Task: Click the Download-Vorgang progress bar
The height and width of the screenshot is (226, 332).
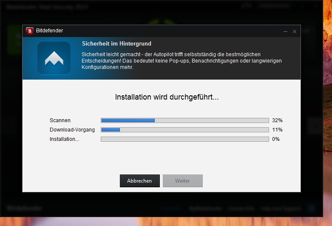Action: pos(185,130)
